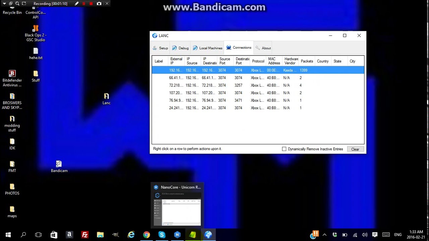Screen dimensions: 429x241
Task: Click the Protocol column header
Action: (258, 61)
